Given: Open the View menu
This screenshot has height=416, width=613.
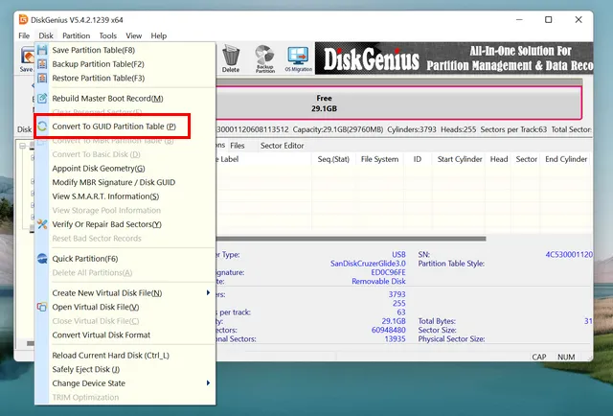Looking at the screenshot, I should [134, 35].
